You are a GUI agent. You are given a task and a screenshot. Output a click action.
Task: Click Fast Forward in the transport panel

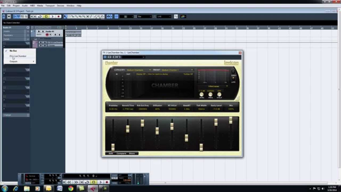76,182
